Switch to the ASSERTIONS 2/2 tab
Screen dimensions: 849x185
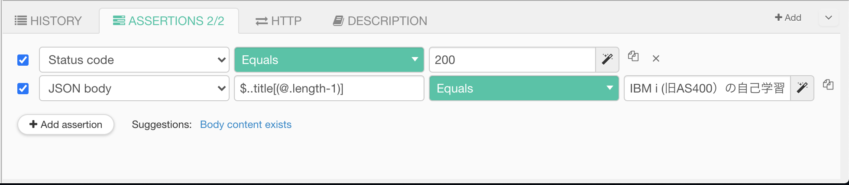pyautogui.click(x=169, y=21)
